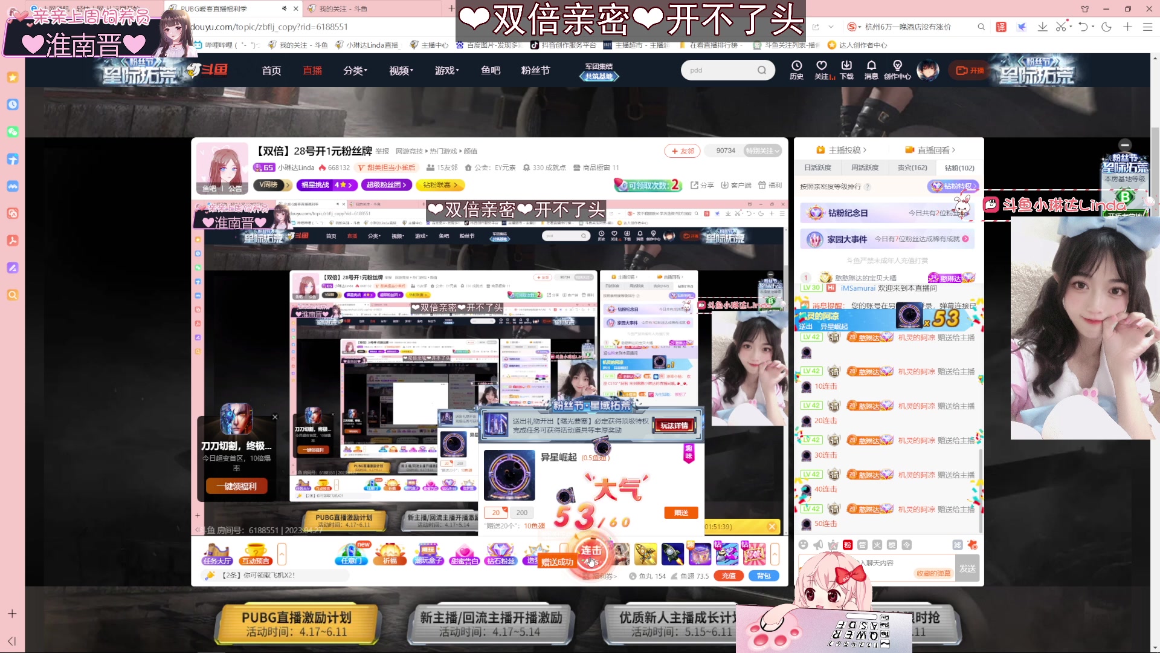Switch to 钻粉(102) tab

959,167
